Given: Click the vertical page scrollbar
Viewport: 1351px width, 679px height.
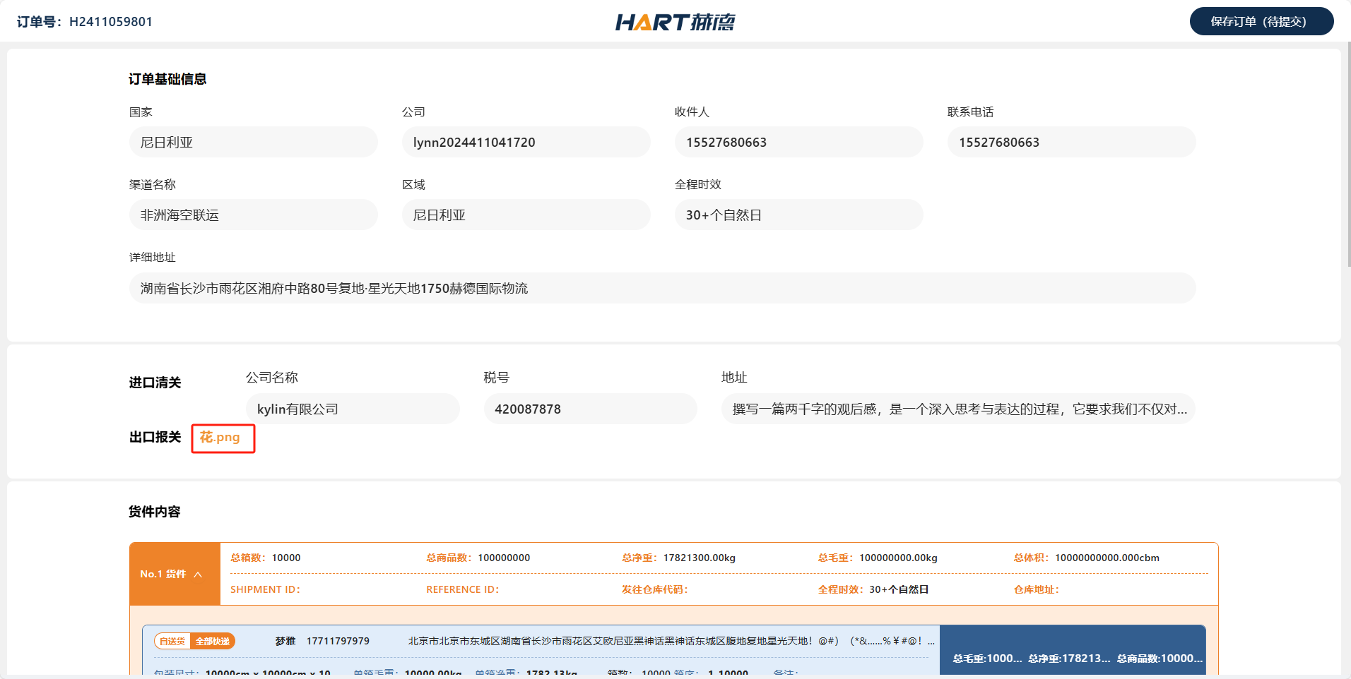Looking at the screenshot, I should [x=1348, y=155].
